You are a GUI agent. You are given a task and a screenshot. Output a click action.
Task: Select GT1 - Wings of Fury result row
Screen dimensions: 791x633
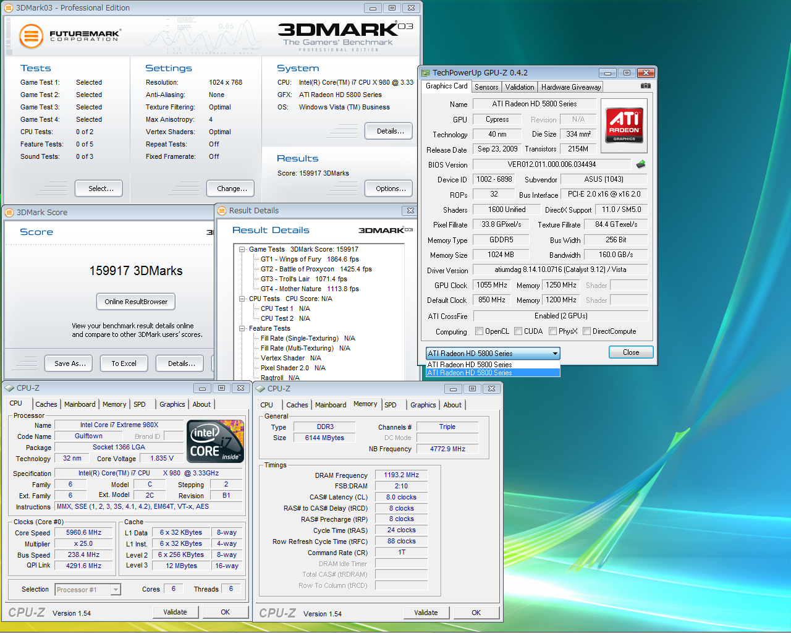pos(310,259)
